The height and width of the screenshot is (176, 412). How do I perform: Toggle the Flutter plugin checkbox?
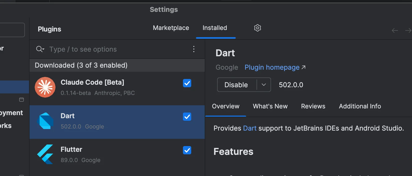click(187, 150)
